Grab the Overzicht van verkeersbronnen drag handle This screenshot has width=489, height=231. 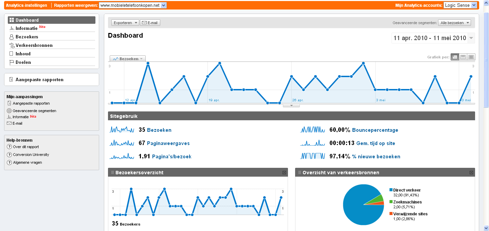coord(300,173)
